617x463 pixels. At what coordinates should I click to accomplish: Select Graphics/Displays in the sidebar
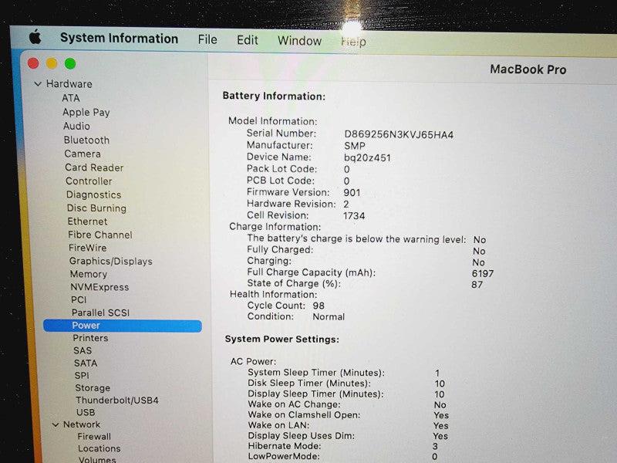pos(110,261)
